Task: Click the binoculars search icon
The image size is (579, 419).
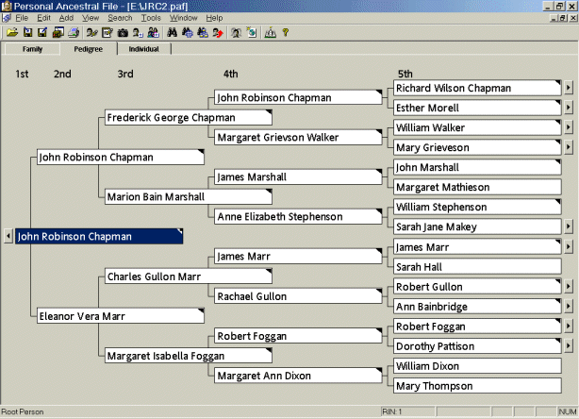Action: 173,32
